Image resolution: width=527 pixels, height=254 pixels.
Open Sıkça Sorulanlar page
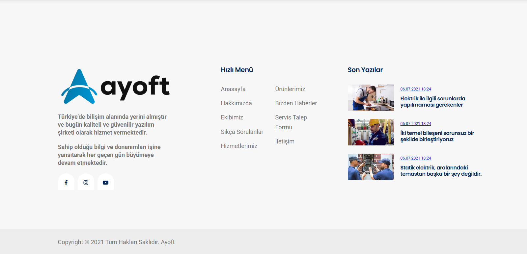(x=242, y=132)
